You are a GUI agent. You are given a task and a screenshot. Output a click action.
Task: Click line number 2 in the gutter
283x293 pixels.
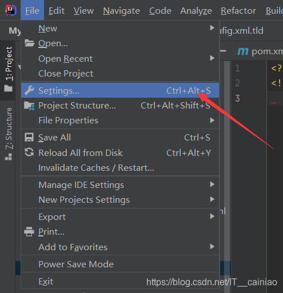tap(237, 83)
